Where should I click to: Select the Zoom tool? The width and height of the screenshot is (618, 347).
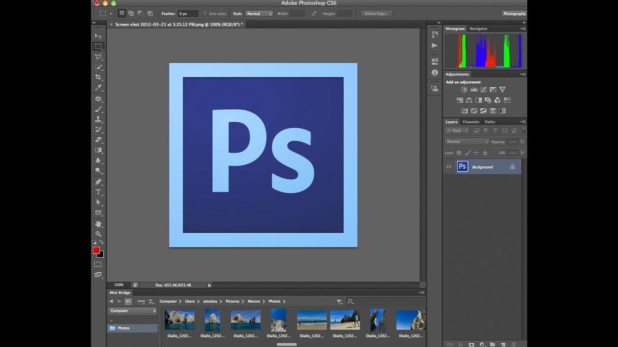point(98,234)
